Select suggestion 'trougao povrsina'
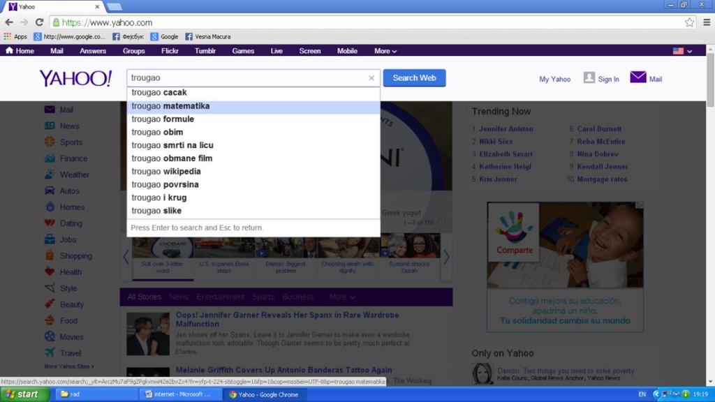The image size is (715, 402). [x=253, y=185]
